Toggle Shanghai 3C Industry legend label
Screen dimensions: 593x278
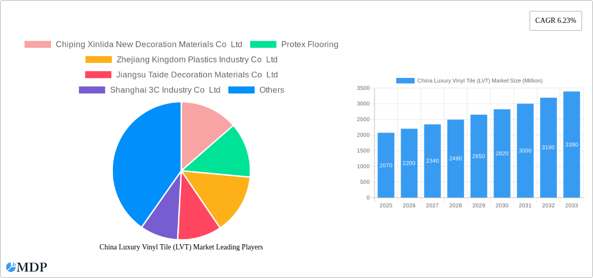pyautogui.click(x=165, y=90)
